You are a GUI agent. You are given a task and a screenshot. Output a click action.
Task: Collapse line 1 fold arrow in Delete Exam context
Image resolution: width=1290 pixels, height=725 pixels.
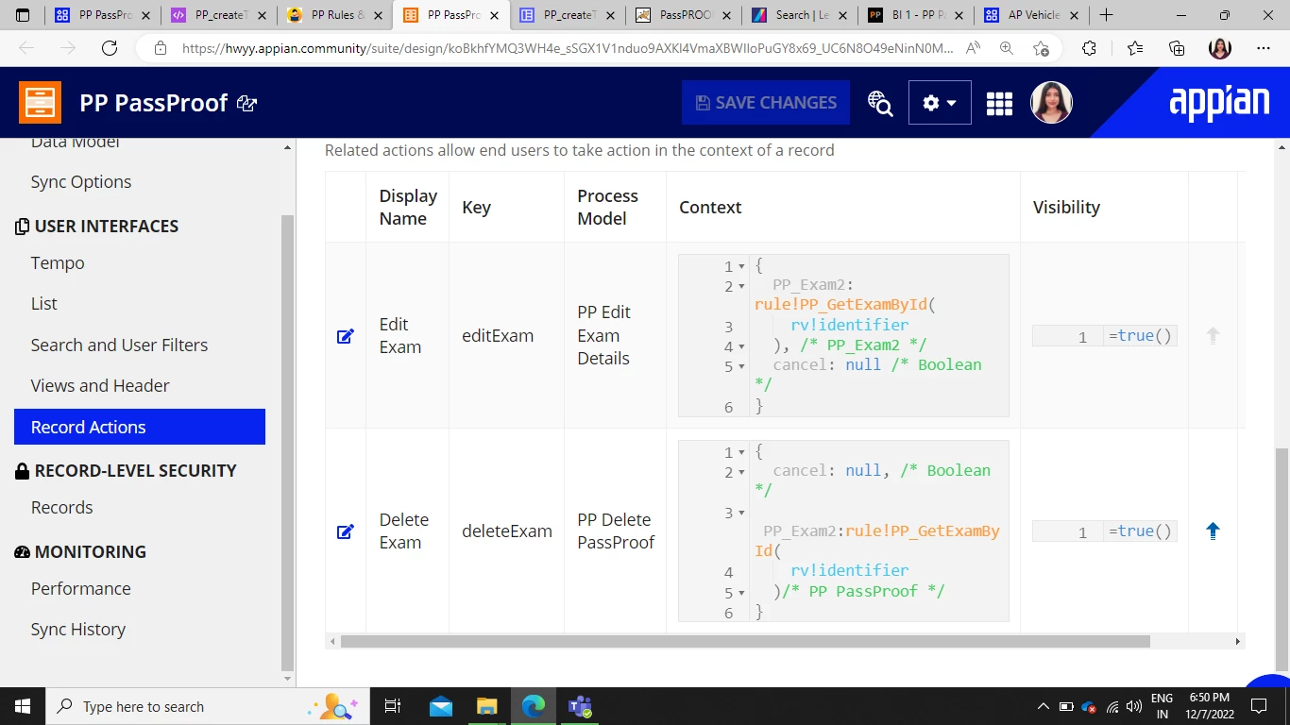point(741,453)
